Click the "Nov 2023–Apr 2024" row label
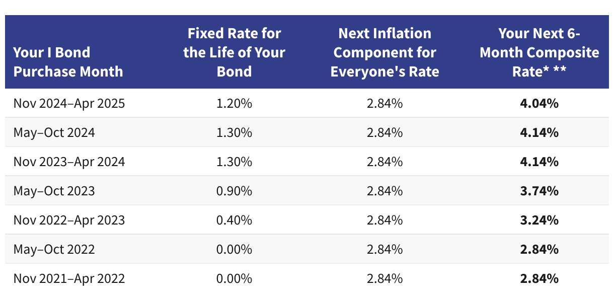Screen dimensions: 614x297 click(69, 162)
